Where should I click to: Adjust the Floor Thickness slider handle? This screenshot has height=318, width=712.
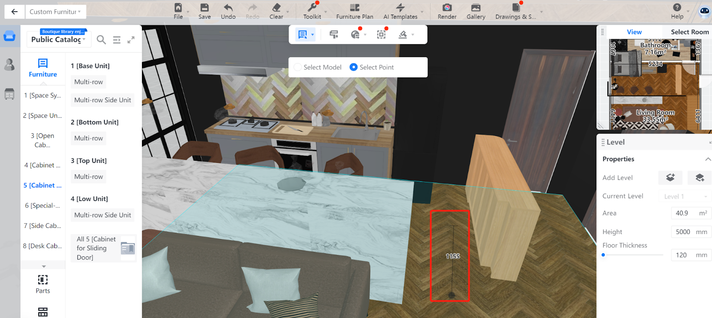click(x=603, y=255)
